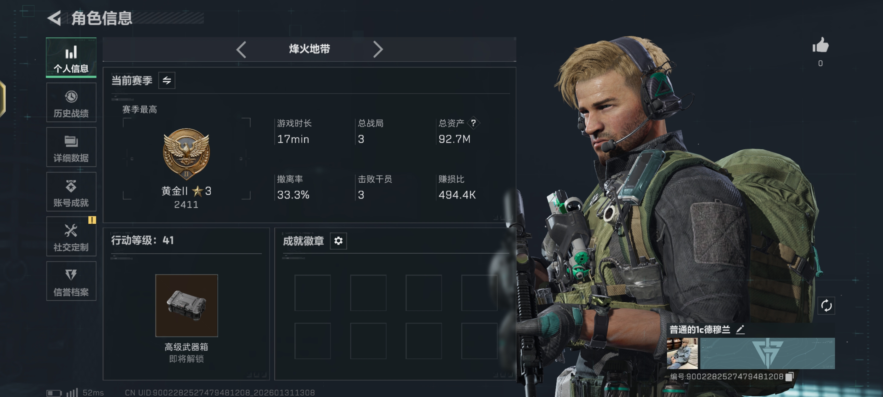Image resolution: width=883 pixels, height=397 pixels.
Task: Open the 详细数据 tab
Action: [x=71, y=147]
